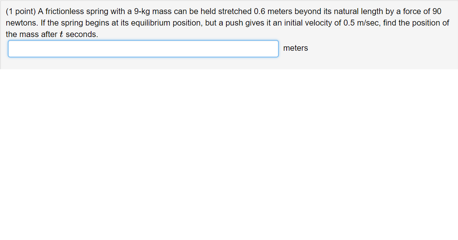Click inside the blue-bordered text box
Viewport: 458px width, 240px height.
143,48
